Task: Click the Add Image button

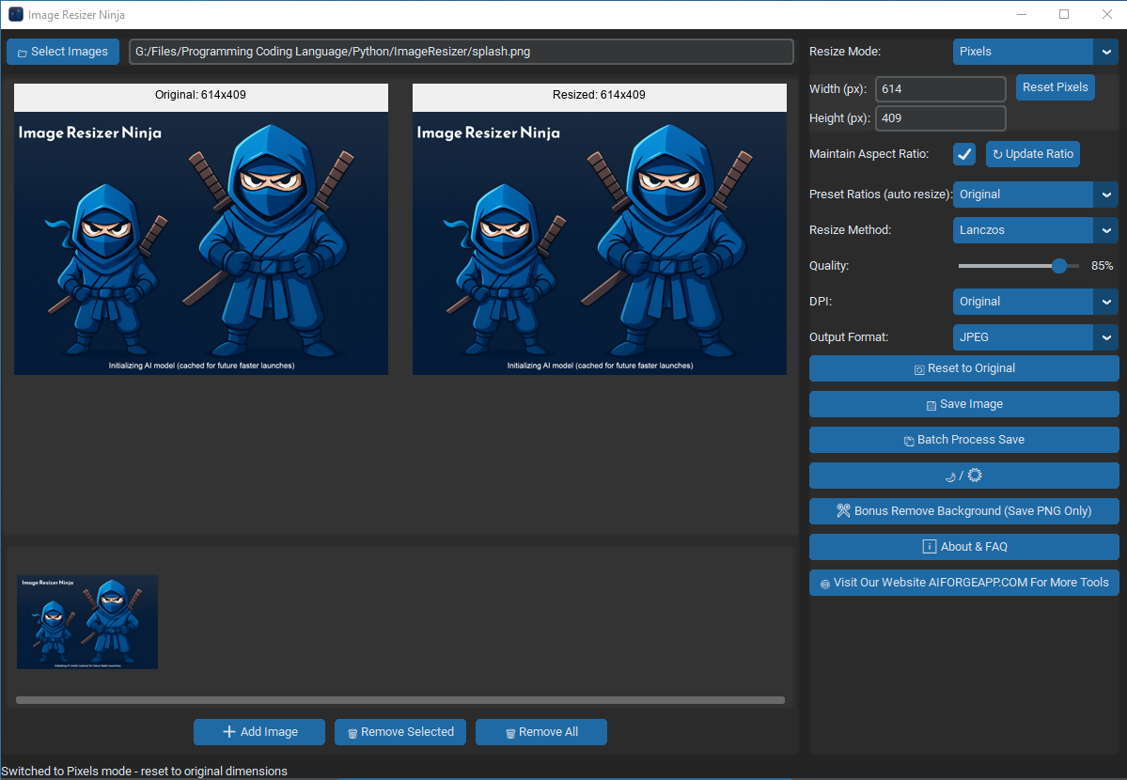Action: pos(258,732)
